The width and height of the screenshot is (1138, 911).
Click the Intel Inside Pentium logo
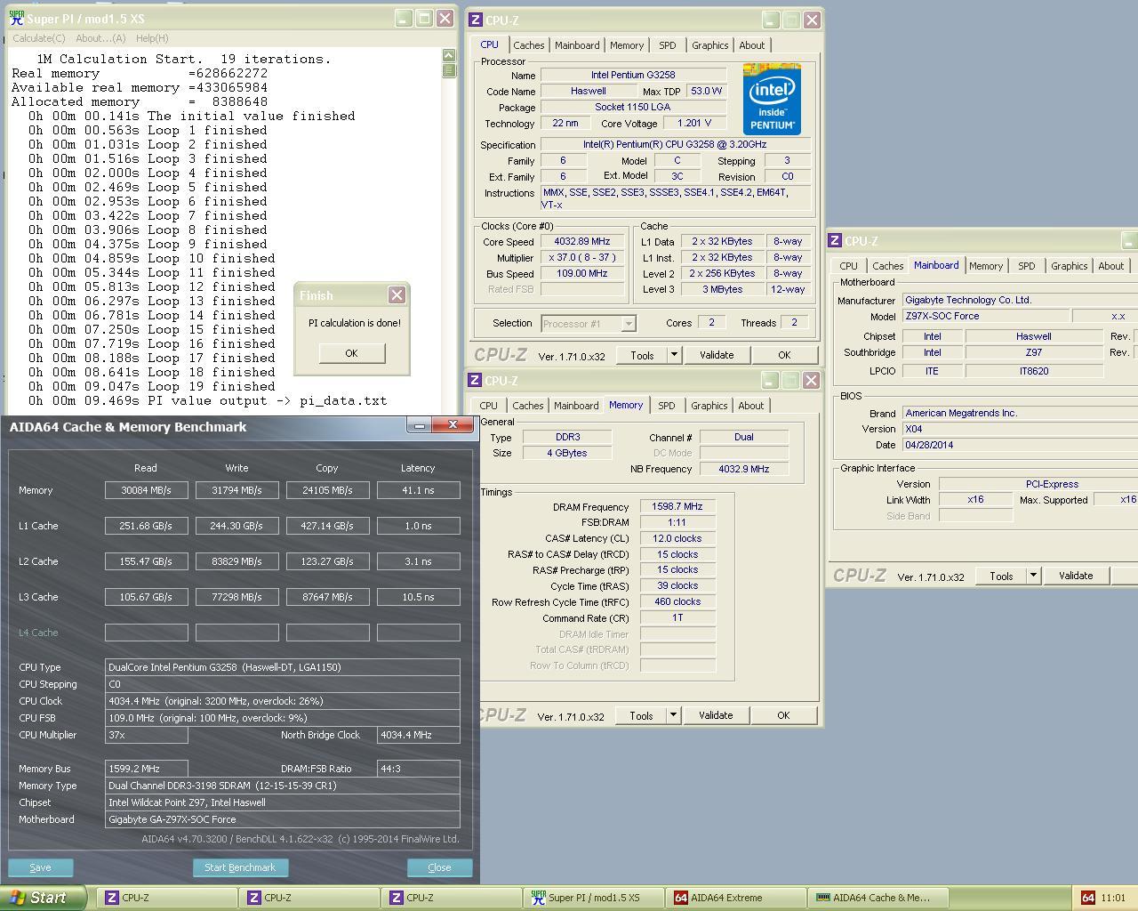771,99
